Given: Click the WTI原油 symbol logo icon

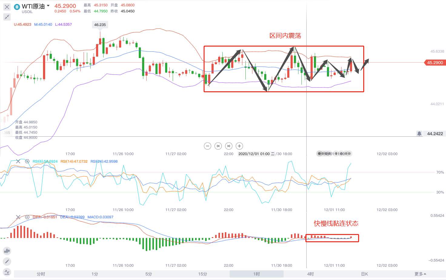Looking at the screenshot, I should 17,7.
